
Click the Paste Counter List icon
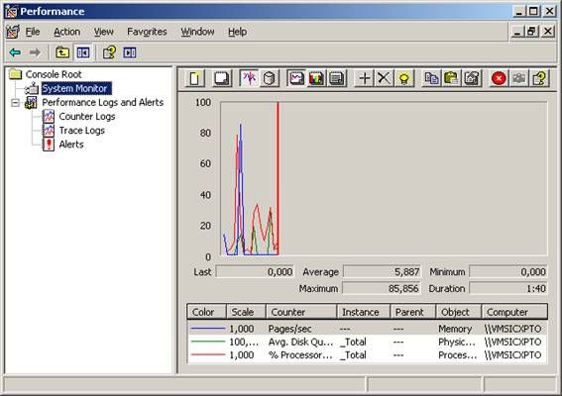tap(451, 78)
